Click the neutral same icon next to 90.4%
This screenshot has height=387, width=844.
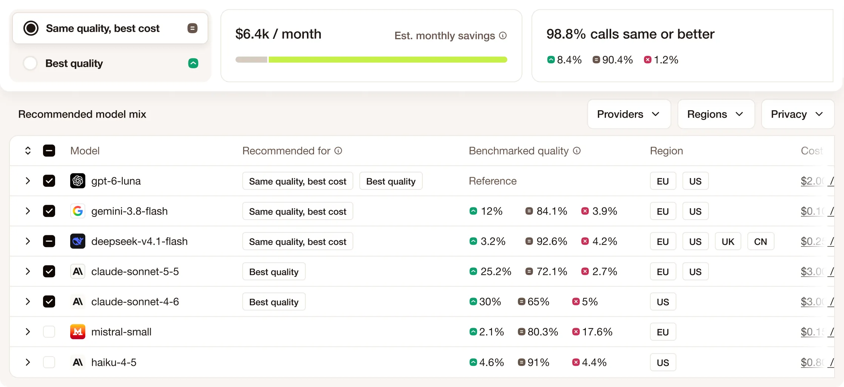pyautogui.click(x=596, y=60)
